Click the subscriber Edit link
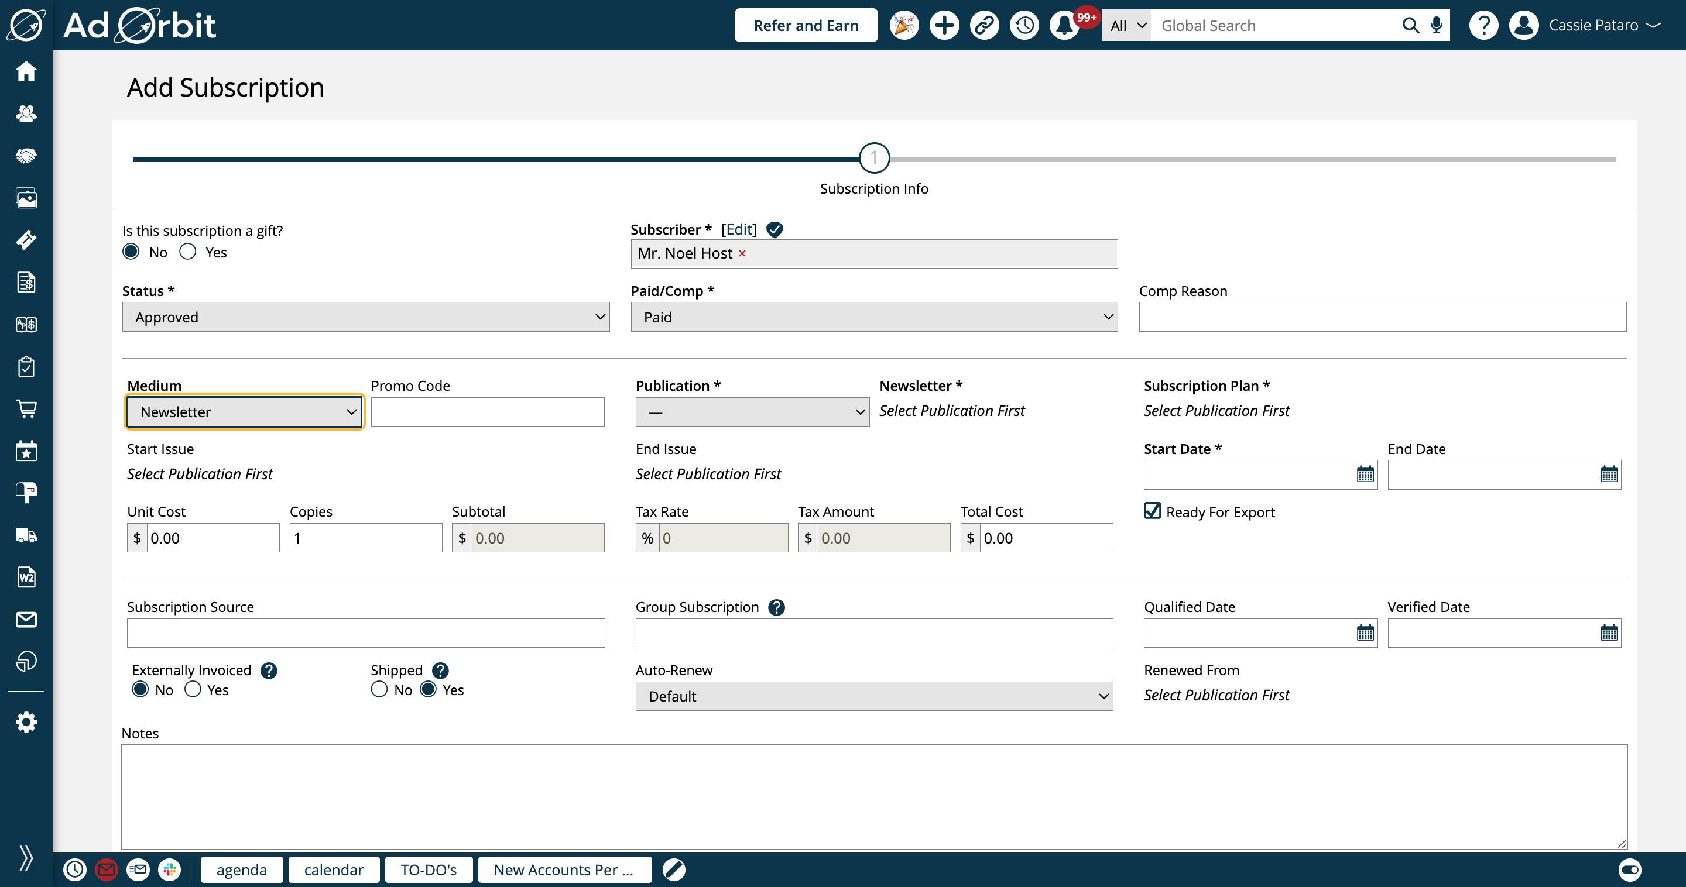1686x887 pixels. (739, 229)
